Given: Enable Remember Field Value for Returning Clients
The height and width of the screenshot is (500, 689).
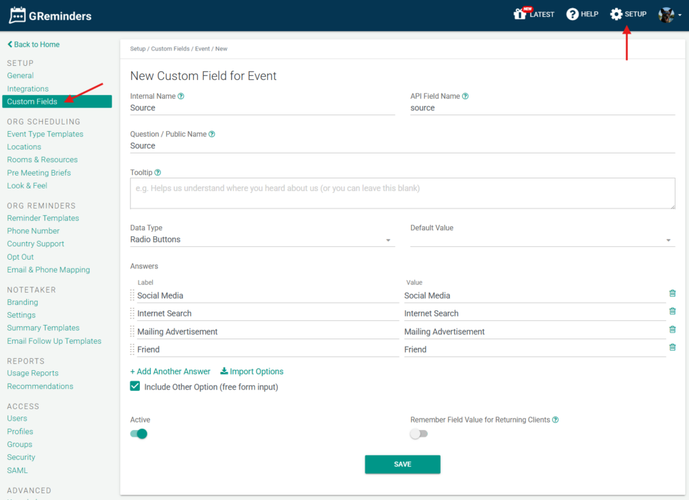Looking at the screenshot, I should (x=419, y=434).
